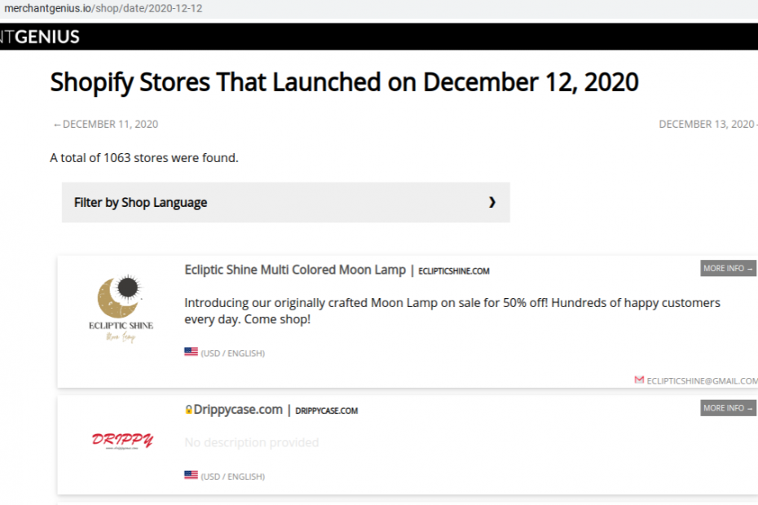Click the browser address bar URL

point(104,8)
